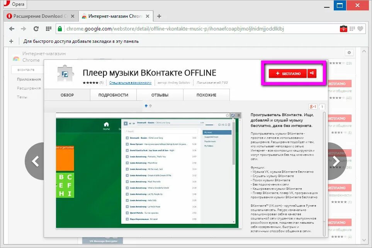
Task: Click the page scrollbar up arrow
Action: [364, 51]
